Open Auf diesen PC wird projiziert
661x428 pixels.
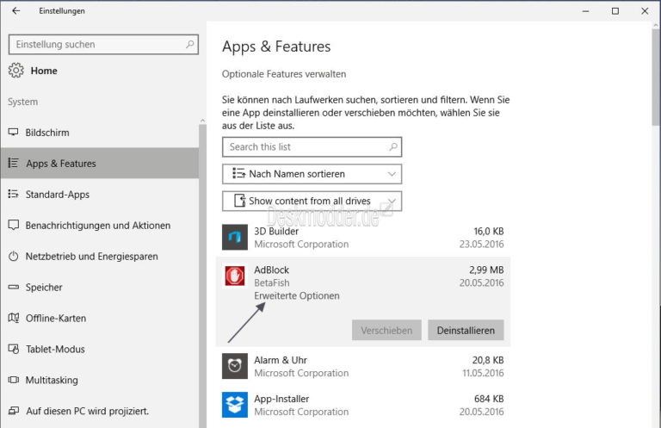100,411
